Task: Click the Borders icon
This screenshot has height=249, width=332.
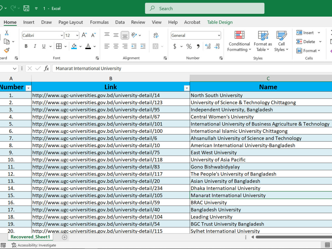Action: (x=59, y=46)
